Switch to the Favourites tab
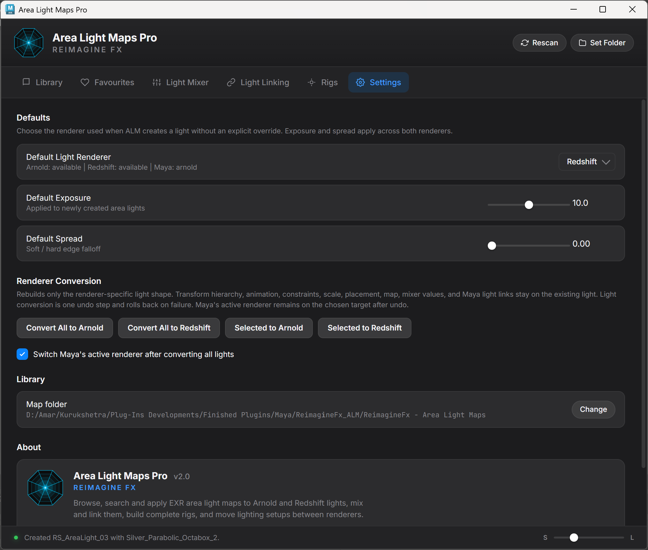 107,82
